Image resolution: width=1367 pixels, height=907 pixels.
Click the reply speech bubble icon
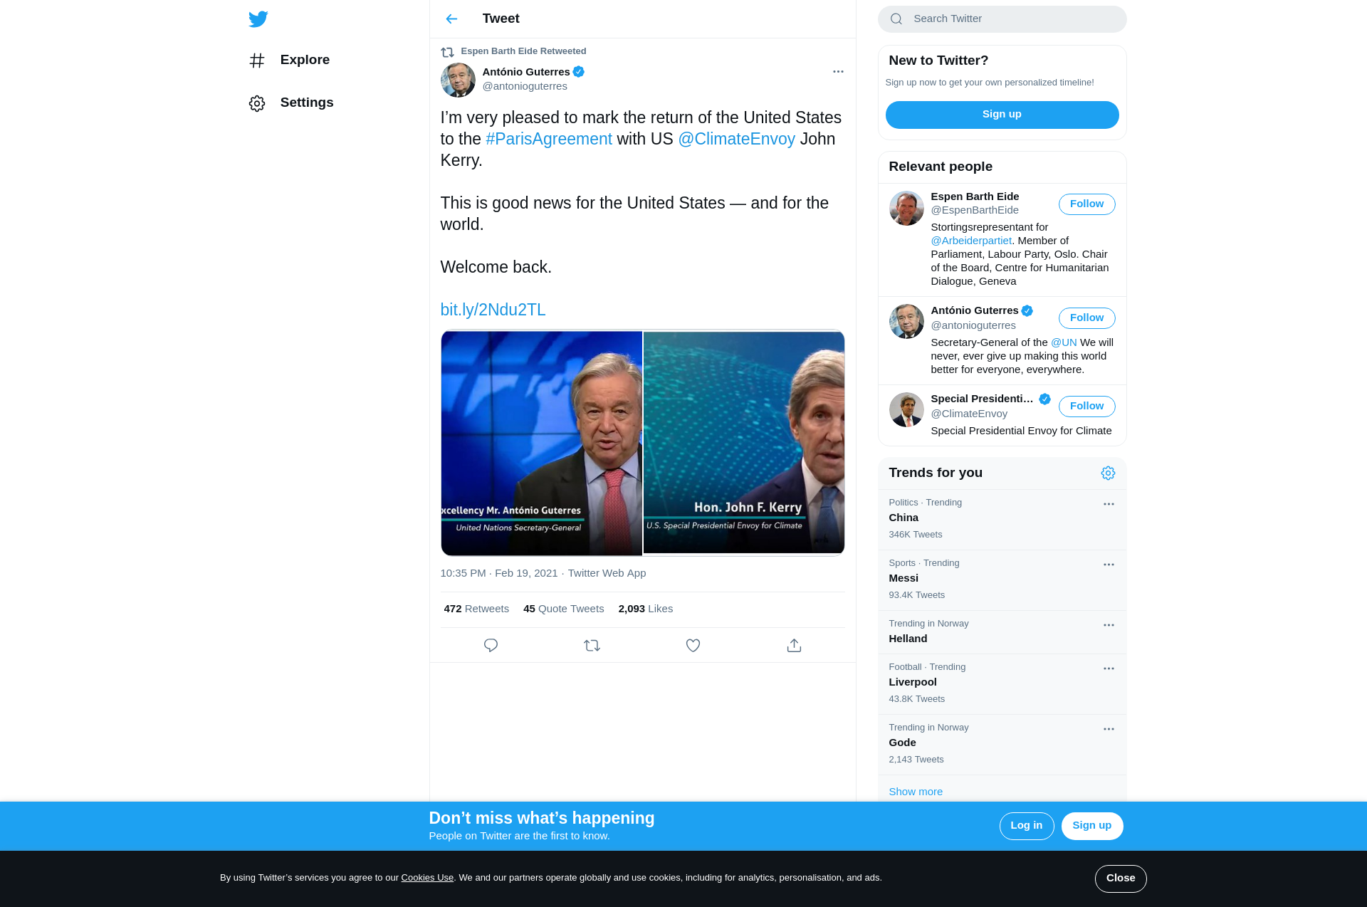point(491,645)
